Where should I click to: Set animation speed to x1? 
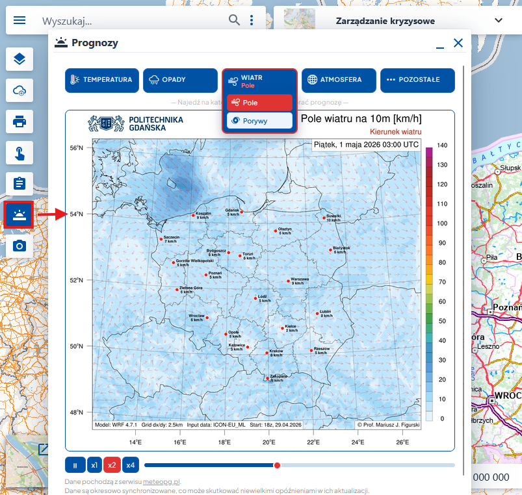pyautogui.click(x=94, y=465)
